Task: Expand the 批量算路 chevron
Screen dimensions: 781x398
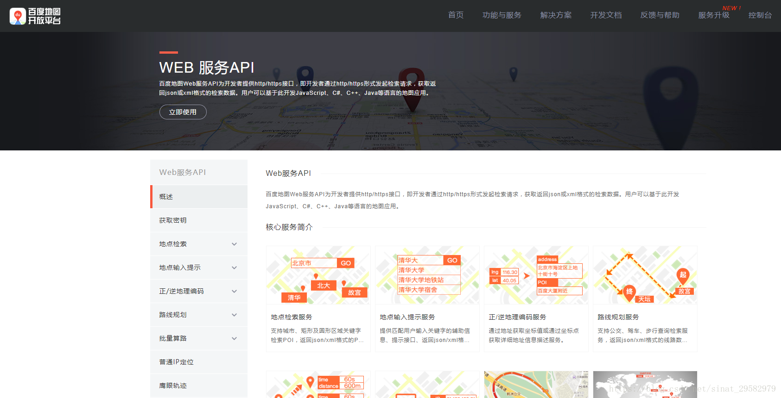Action: point(234,338)
